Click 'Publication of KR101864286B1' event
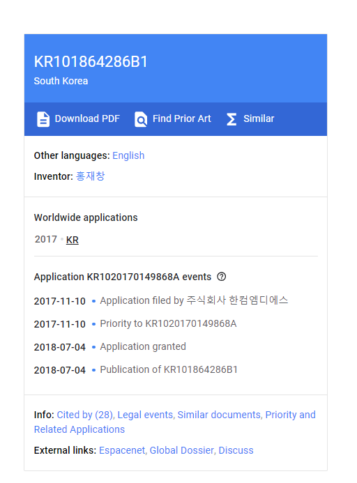The width and height of the screenshot is (357, 483). tap(169, 369)
